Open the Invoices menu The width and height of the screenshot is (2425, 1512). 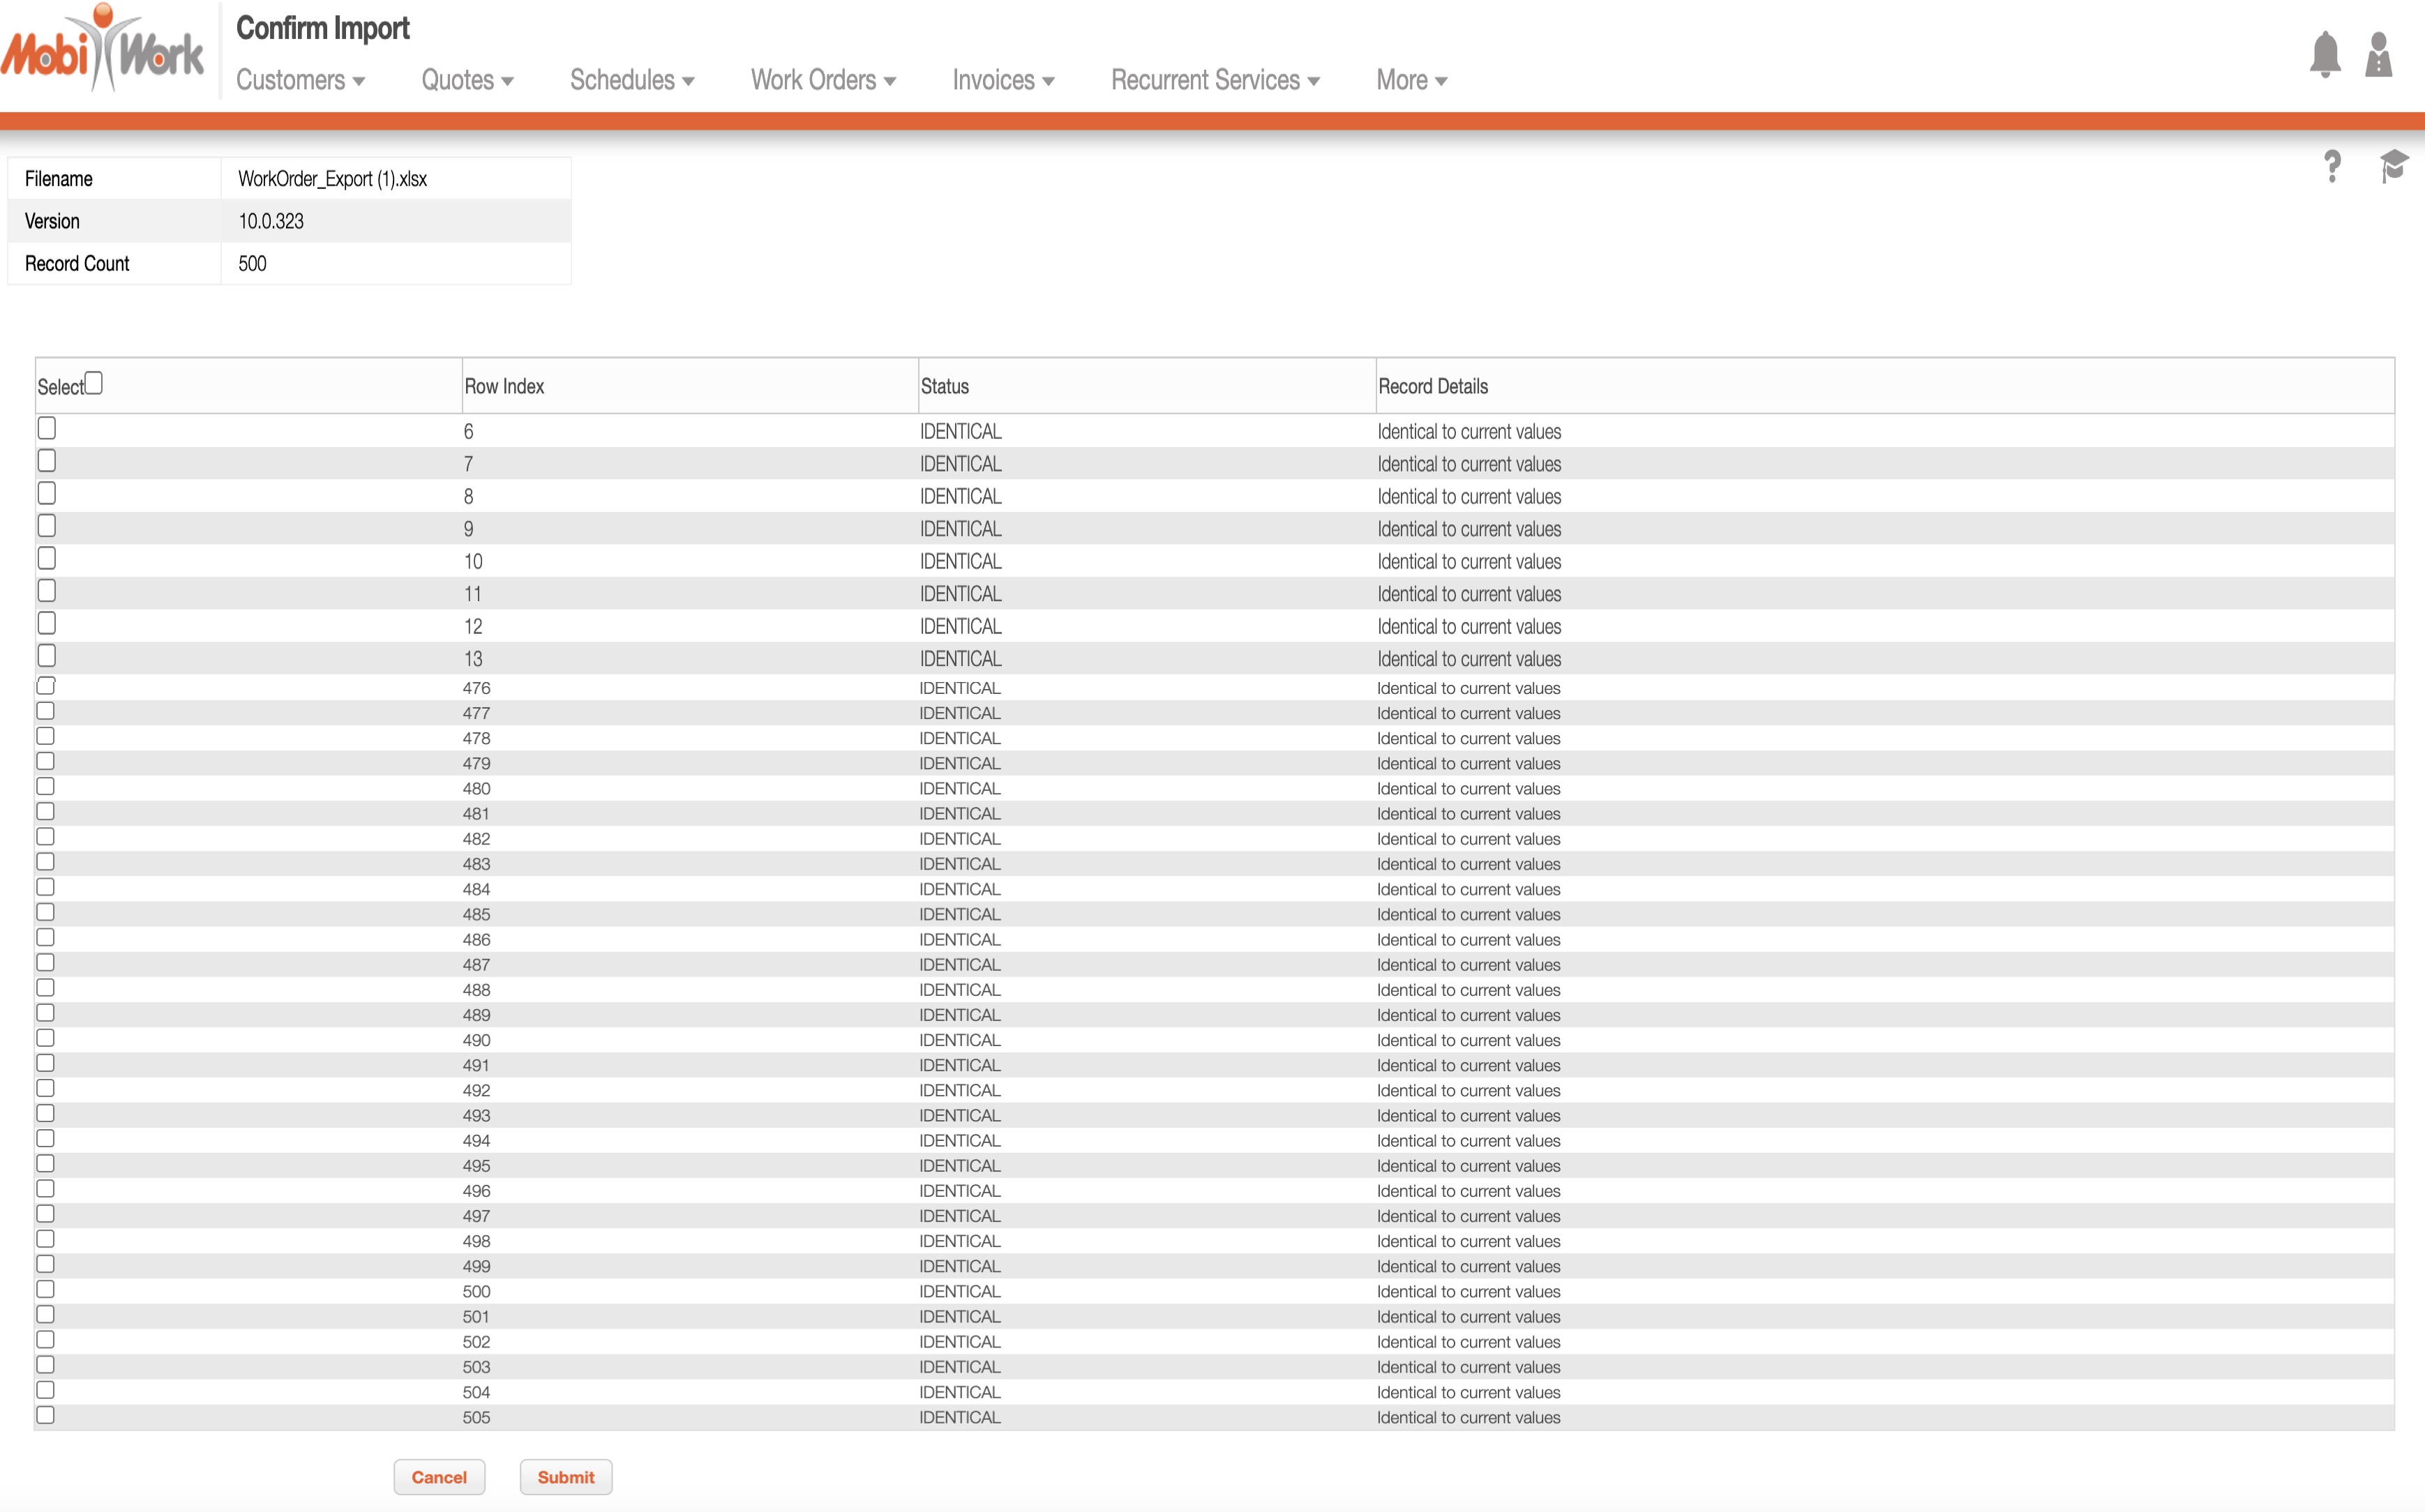(1003, 80)
